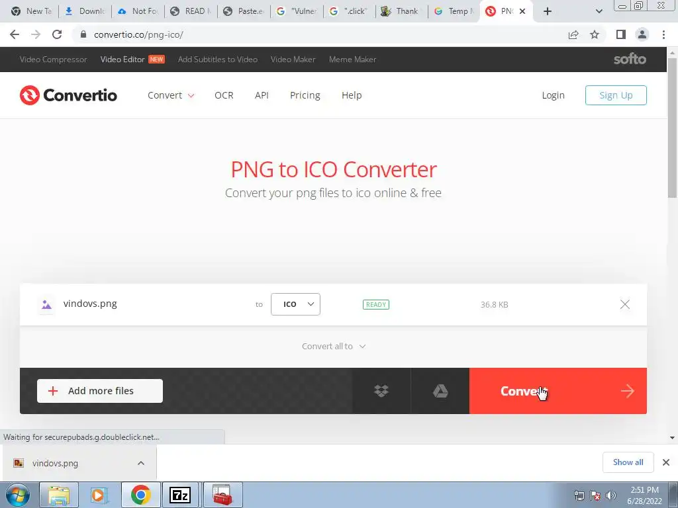Click the green READY status badge
Viewport: 678px width, 508px height.
pyautogui.click(x=376, y=304)
